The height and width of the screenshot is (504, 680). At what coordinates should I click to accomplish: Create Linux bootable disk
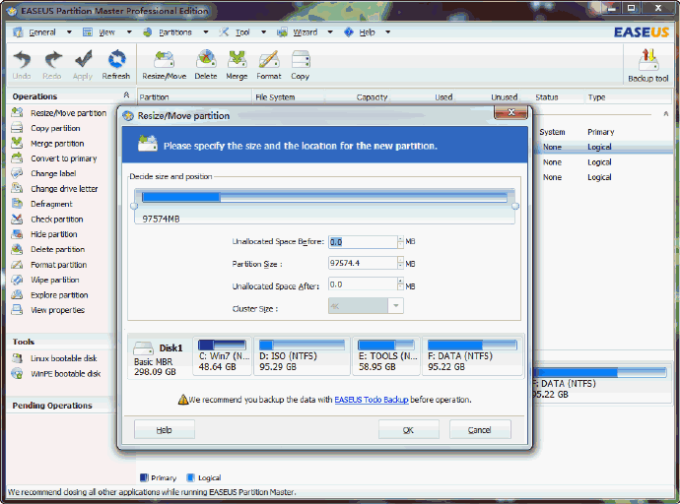pyautogui.click(x=63, y=358)
